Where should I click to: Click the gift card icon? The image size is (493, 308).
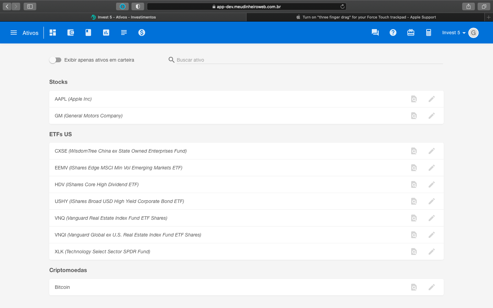tap(411, 33)
